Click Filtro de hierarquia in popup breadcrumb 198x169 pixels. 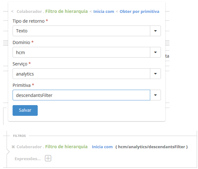click(x=66, y=11)
